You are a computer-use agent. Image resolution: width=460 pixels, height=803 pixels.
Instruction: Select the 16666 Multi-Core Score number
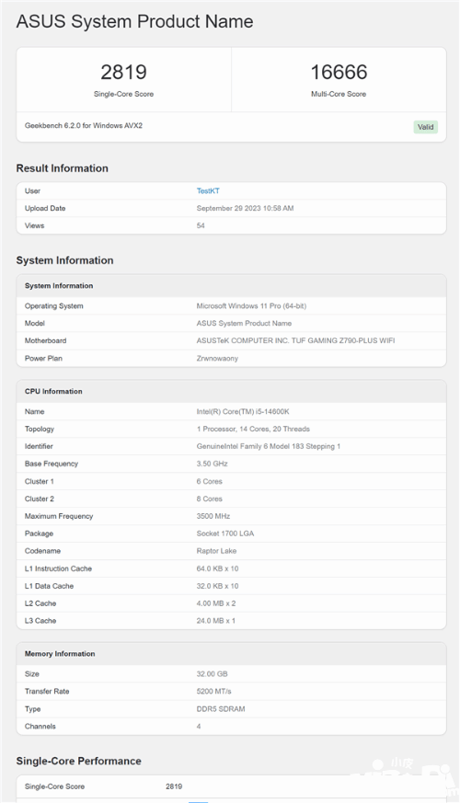point(339,73)
